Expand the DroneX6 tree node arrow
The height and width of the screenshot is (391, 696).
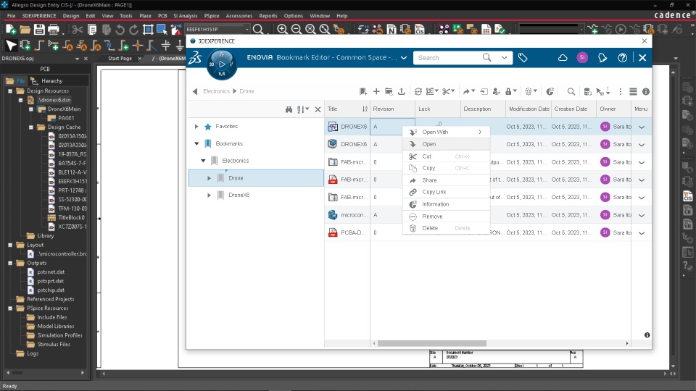(x=209, y=195)
